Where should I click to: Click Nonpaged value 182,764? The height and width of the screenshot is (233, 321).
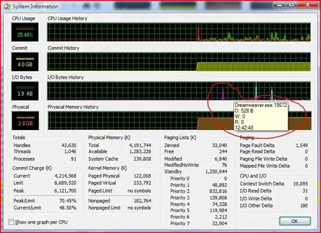[x=142, y=201]
